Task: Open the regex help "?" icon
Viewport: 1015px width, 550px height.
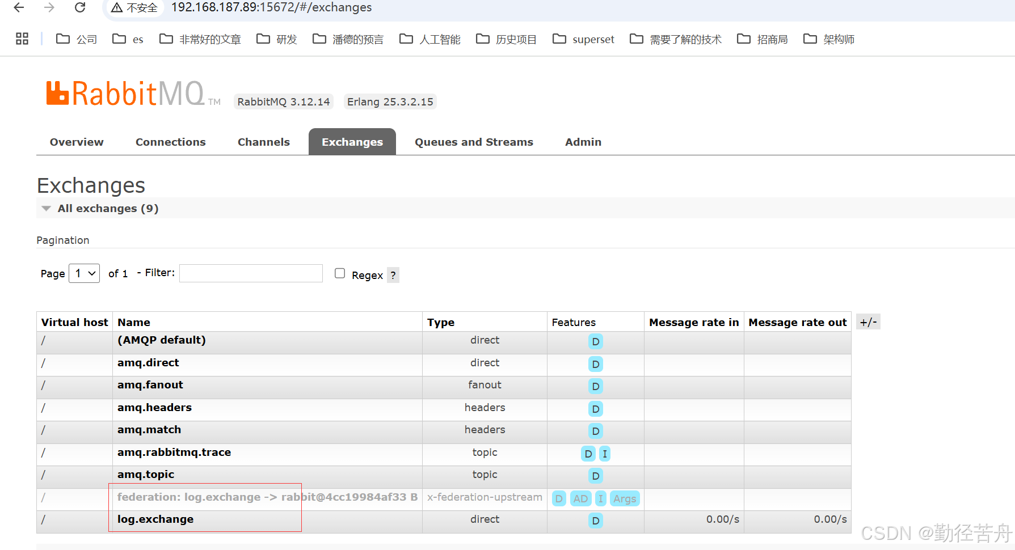Action: pyautogui.click(x=393, y=274)
